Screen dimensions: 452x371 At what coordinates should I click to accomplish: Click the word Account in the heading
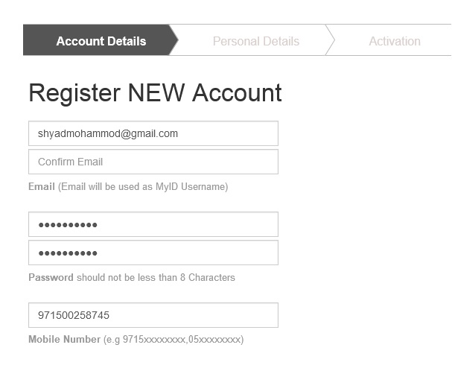237,93
